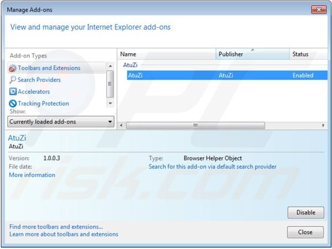332x249 pixels.
Task: Click scroll-up arrow in Add-on Types list
Action: (110, 66)
